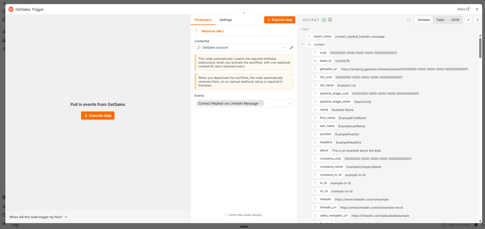This screenshot has width=485, height=229.
Task: Click the text type icon beside ln_id
Action: point(315,183)
